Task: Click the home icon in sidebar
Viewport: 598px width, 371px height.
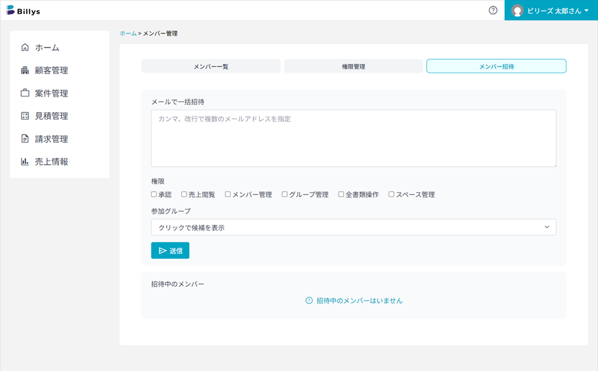Action: [25, 48]
